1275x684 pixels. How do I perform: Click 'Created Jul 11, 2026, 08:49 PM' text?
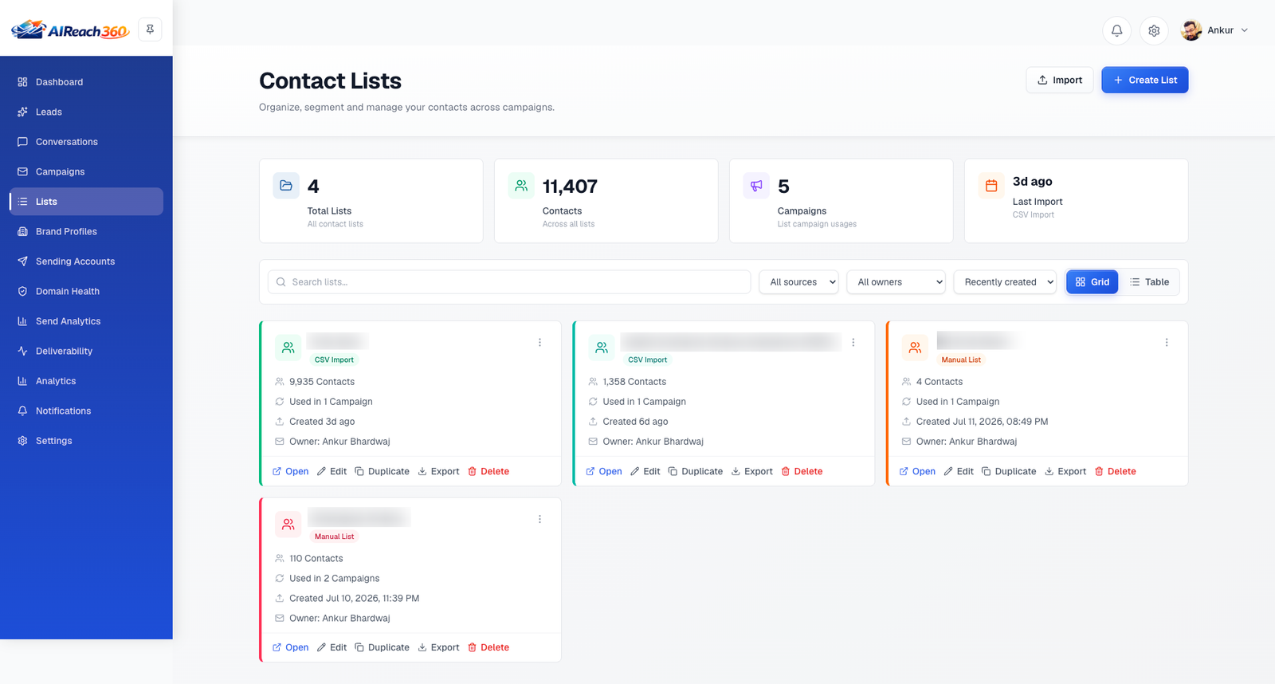point(982,422)
